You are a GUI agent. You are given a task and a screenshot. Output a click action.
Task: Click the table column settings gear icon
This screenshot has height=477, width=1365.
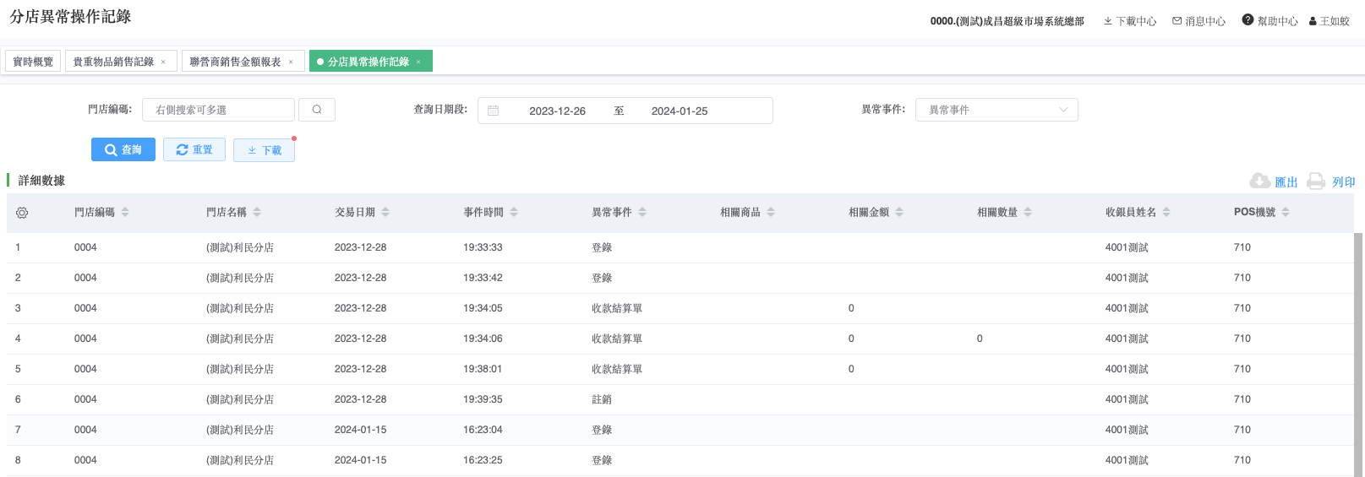click(x=22, y=213)
